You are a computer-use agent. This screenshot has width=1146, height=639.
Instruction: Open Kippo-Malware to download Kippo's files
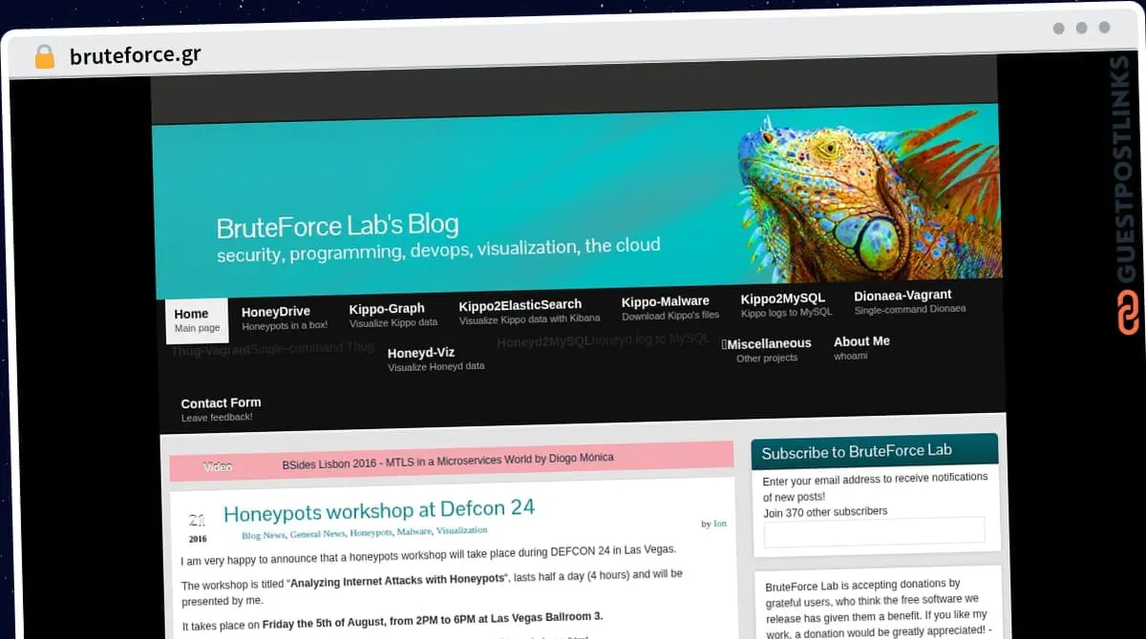[668, 300]
